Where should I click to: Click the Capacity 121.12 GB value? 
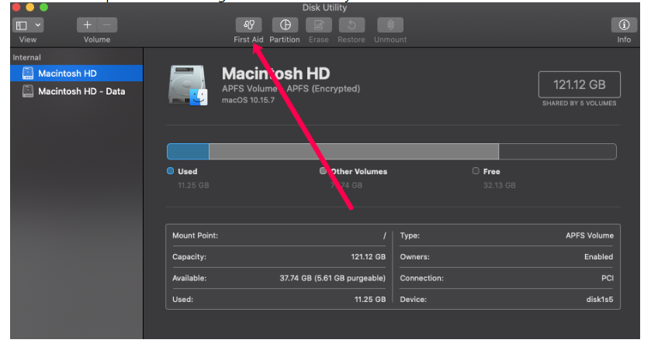click(x=369, y=257)
